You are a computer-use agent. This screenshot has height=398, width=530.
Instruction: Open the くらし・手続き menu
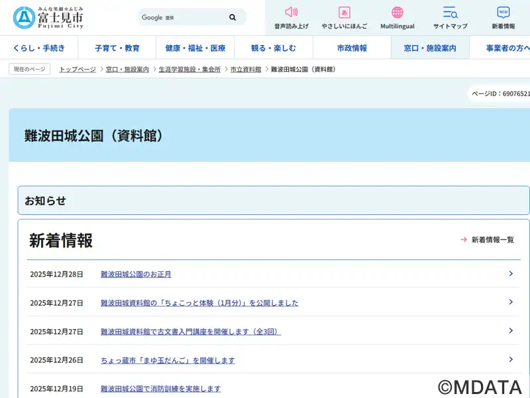click(39, 48)
